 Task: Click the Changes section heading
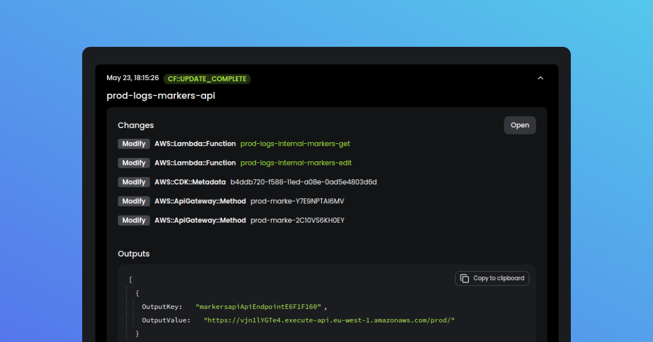pos(136,125)
